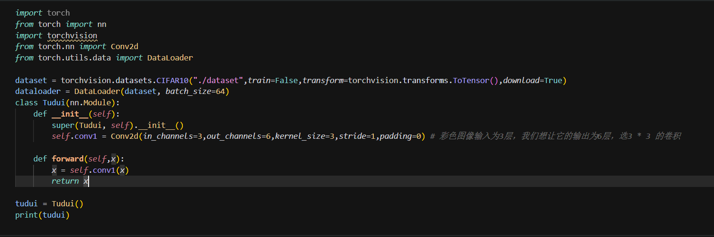Click __init__ in the def line
The image size is (714, 237).
70,115
